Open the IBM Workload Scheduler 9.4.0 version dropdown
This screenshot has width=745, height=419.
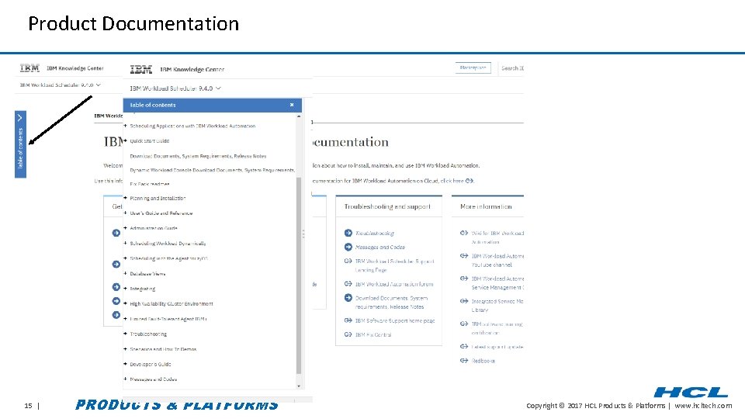[175, 88]
